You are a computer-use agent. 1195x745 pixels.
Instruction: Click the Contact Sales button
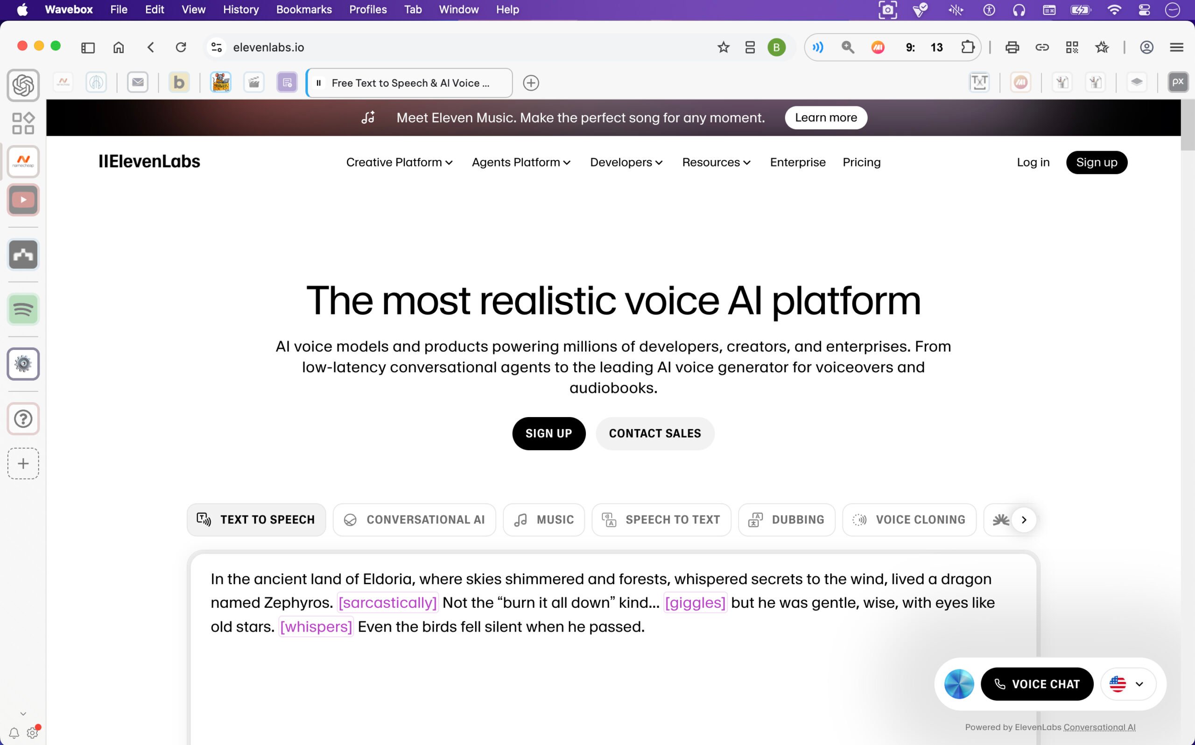[x=654, y=433]
